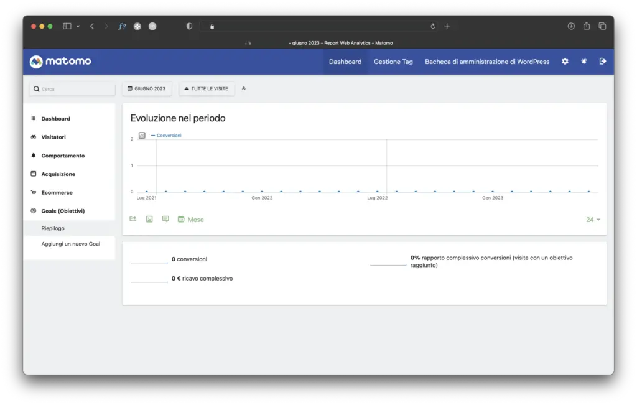Export the graph as image icon
Image resolution: width=637 pixels, height=405 pixels.
(x=149, y=219)
